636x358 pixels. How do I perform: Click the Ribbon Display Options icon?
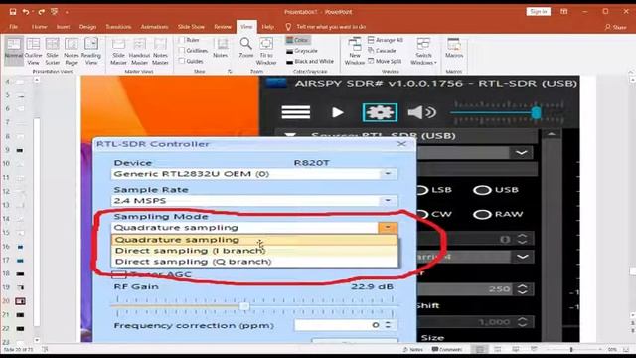564,12
